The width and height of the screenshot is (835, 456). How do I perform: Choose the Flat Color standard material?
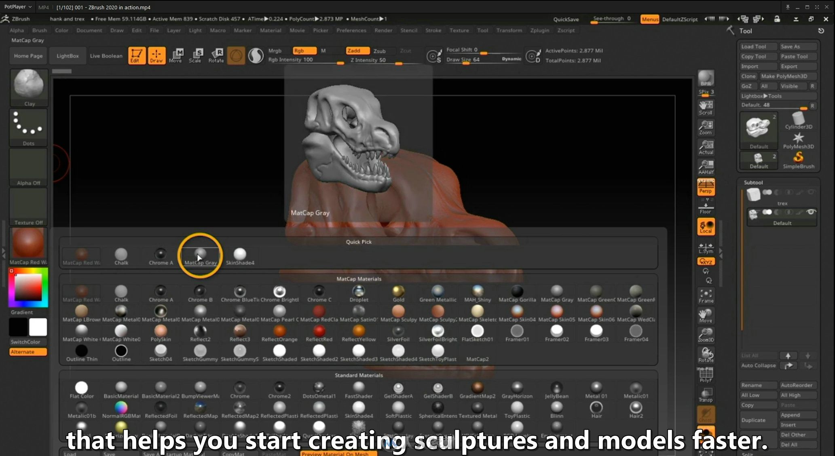pos(81,390)
